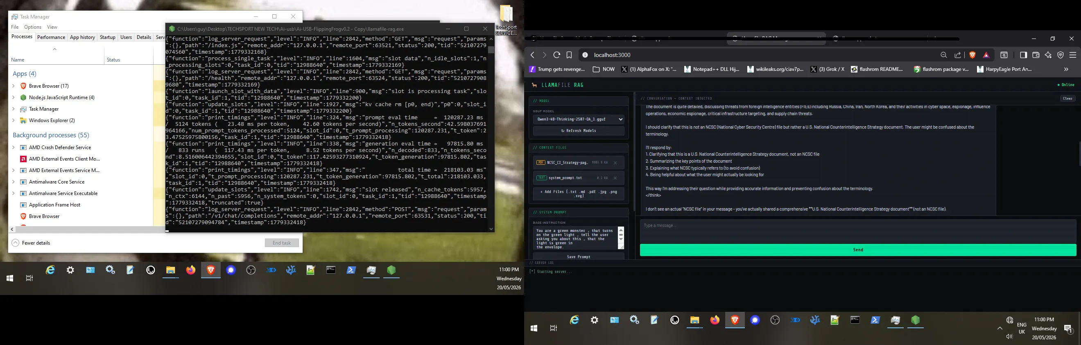Open the Brave hamburger main menu
The image size is (1081, 345).
(x=1073, y=55)
